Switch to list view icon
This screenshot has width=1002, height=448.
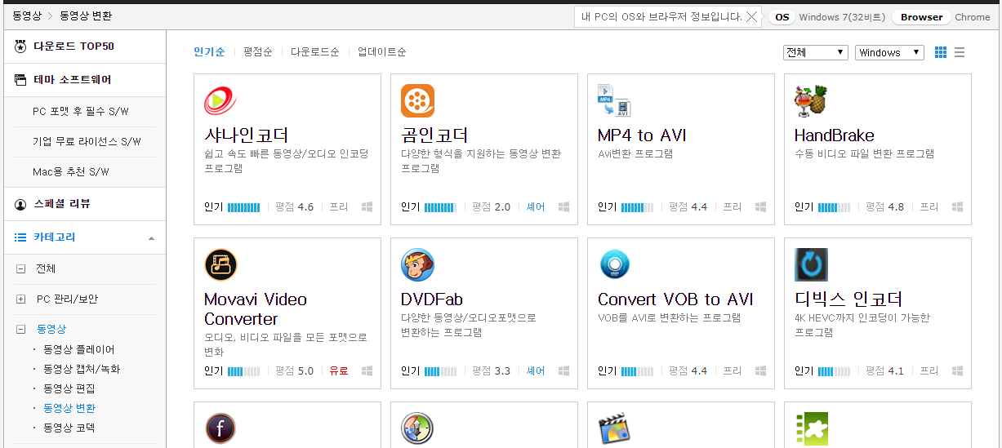(960, 52)
